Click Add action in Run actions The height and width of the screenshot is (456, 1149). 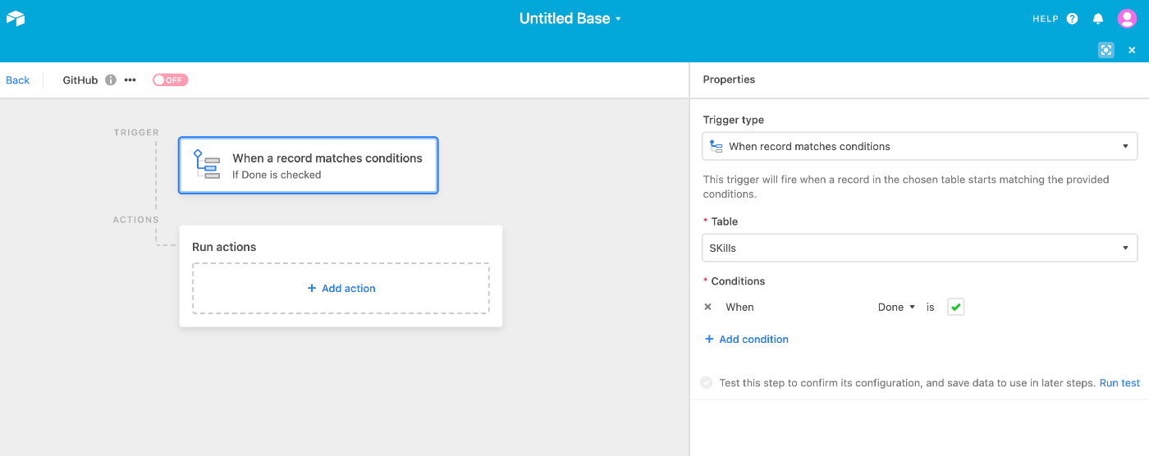coord(341,289)
